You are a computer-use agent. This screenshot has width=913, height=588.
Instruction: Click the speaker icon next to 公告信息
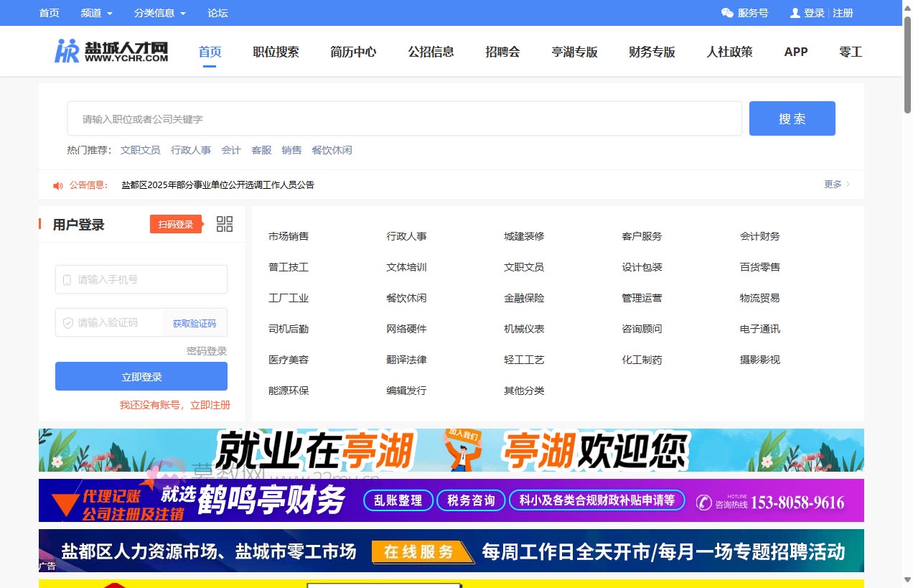pyautogui.click(x=57, y=185)
